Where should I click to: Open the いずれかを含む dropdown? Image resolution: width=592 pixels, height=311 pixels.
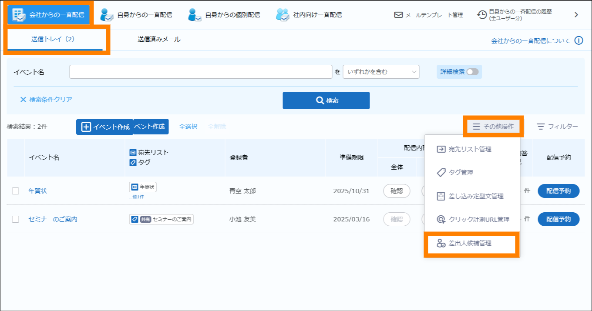381,72
